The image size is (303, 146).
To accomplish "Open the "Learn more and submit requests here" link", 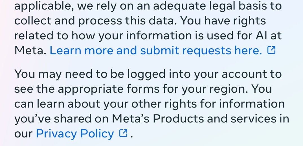I will point(155,51).
